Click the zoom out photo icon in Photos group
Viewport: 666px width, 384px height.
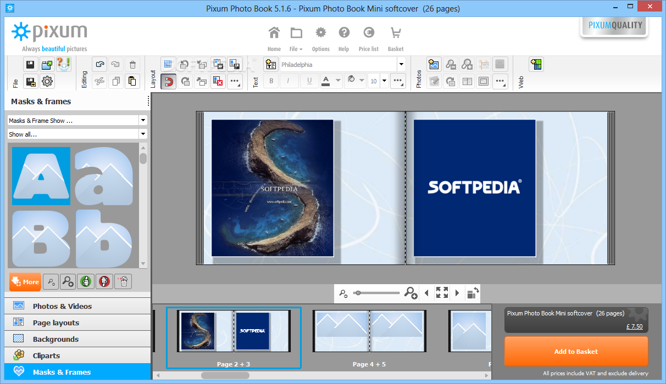[451, 64]
